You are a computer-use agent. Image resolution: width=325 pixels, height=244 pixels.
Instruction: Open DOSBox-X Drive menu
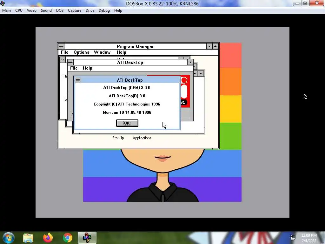[x=90, y=10]
